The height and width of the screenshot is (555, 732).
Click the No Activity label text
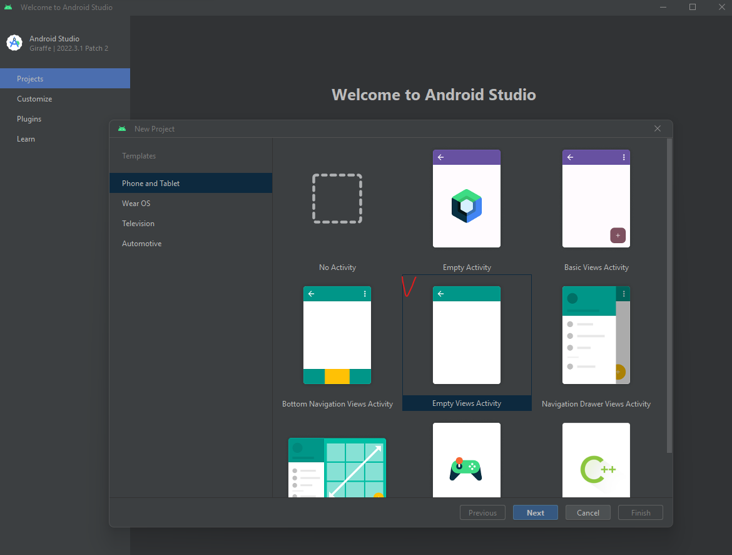(337, 267)
